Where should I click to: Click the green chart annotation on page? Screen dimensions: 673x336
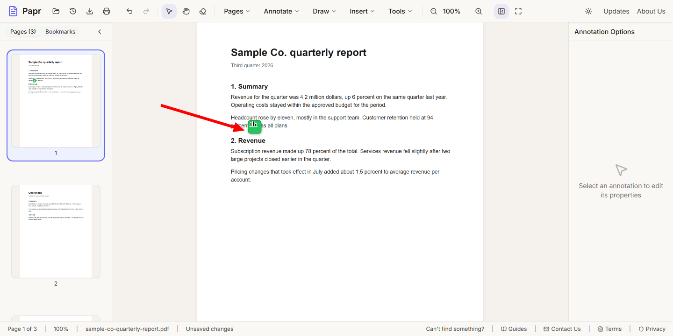(x=254, y=126)
